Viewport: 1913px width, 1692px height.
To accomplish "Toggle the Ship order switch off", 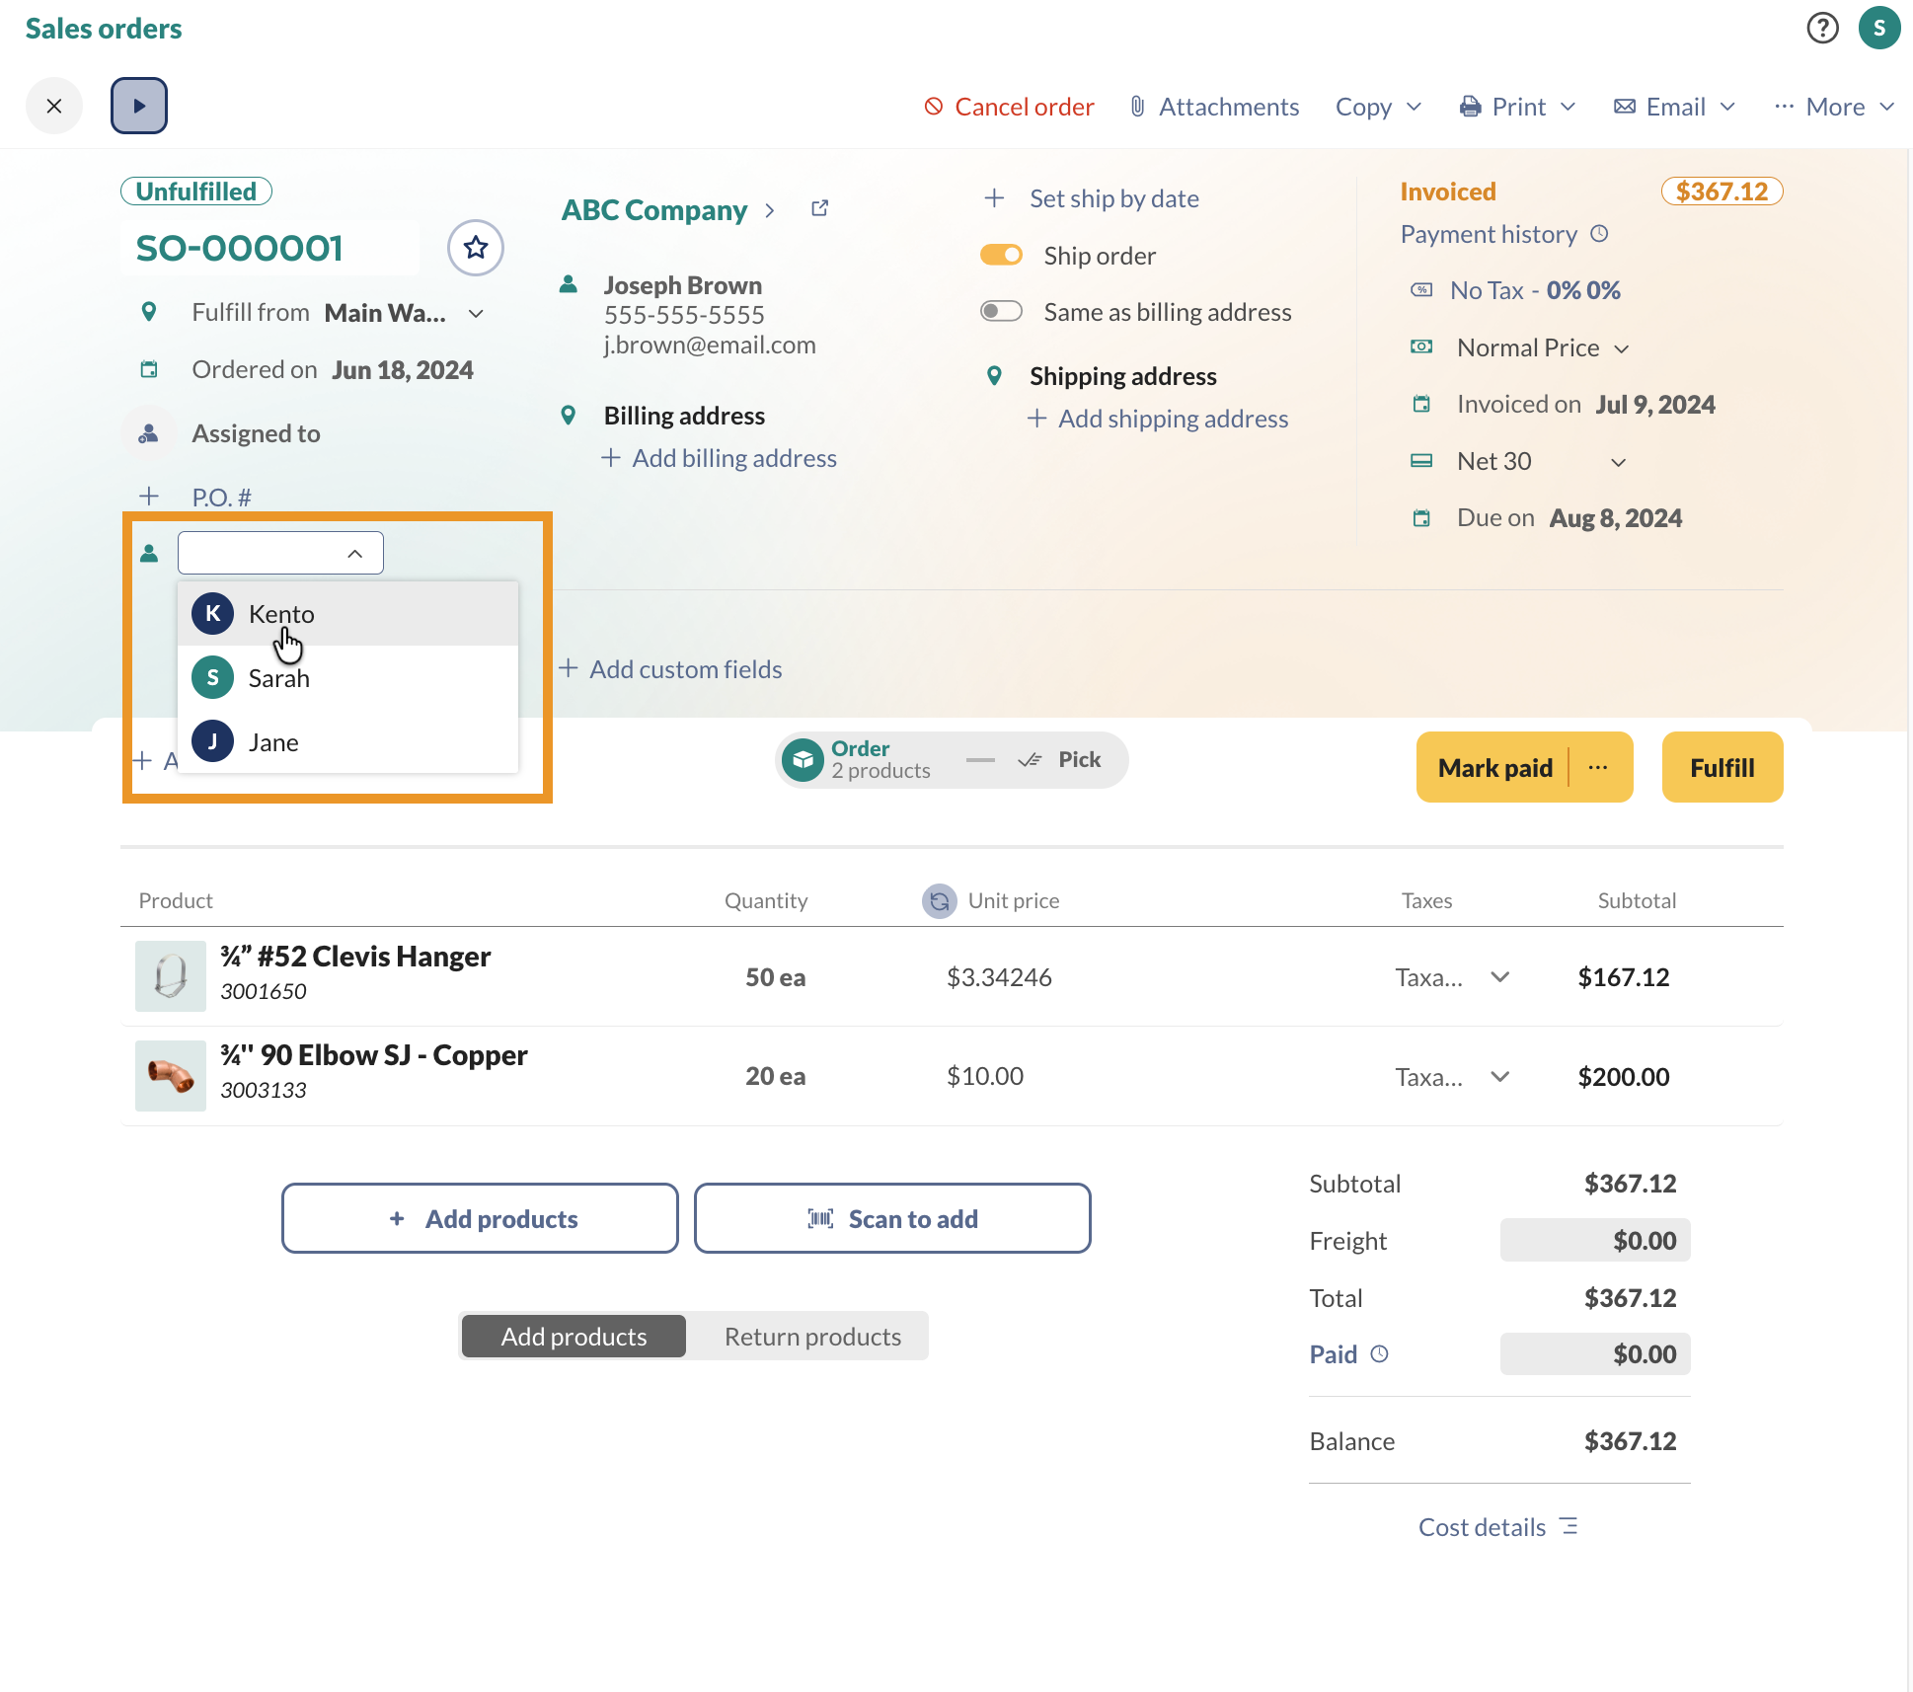I will pos(1001,256).
